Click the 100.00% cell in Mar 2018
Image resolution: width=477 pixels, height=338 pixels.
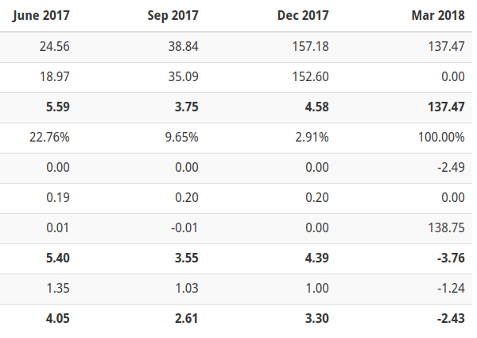point(441,138)
